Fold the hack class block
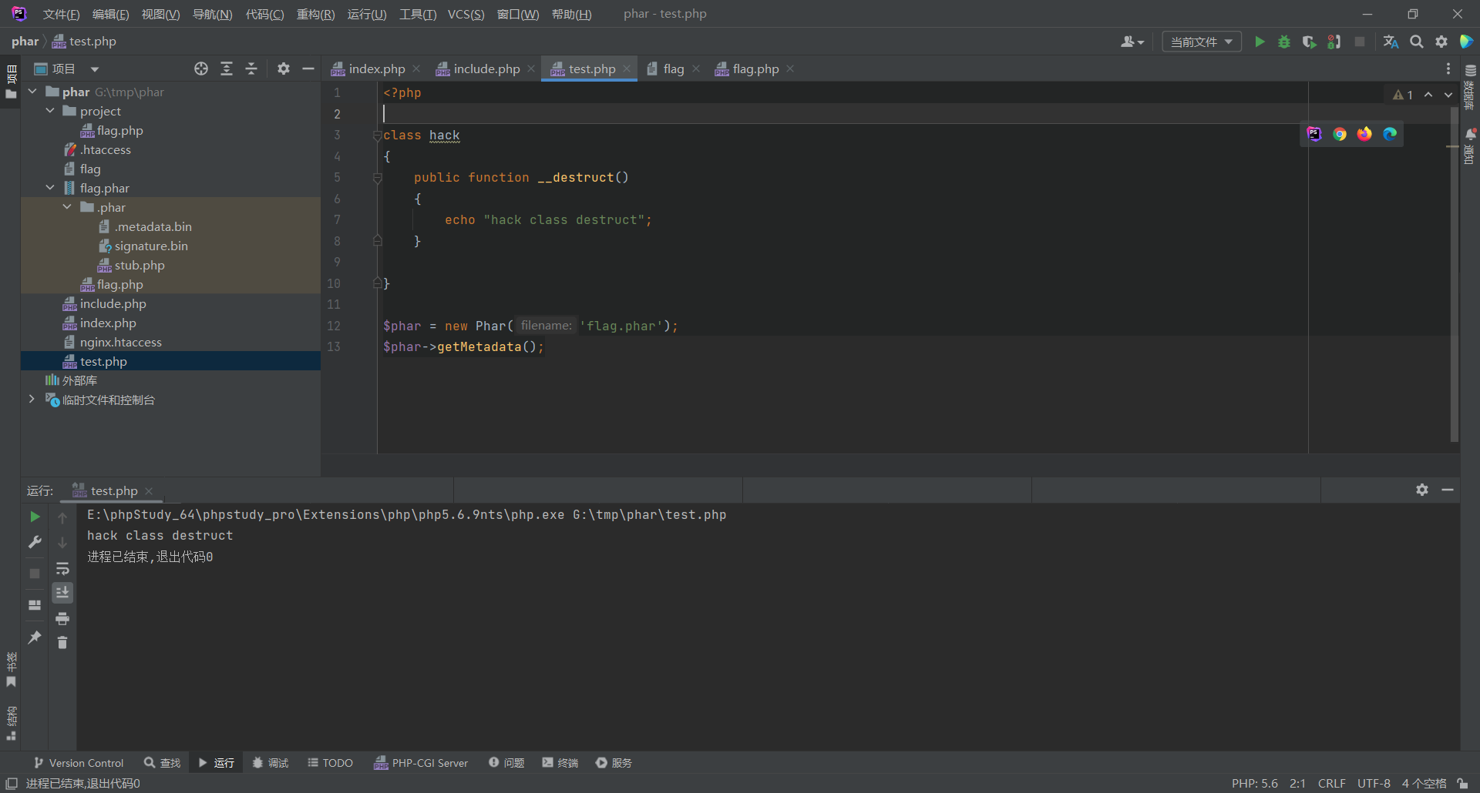This screenshot has width=1480, height=793. (x=378, y=136)
